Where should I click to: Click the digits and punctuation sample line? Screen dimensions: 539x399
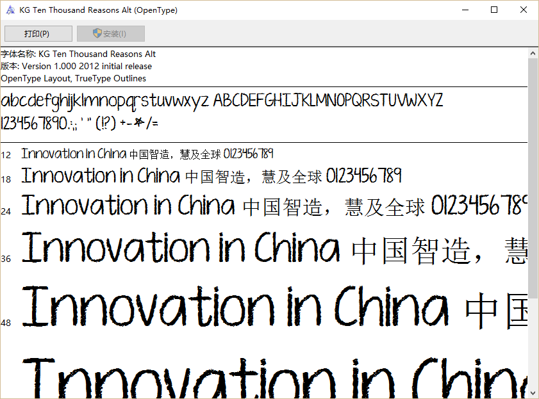[x=79, y=123]
